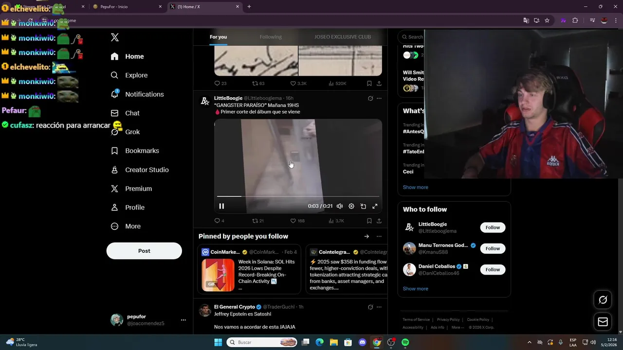This screenshot has height=350, width=623.
Task: Open Terms of Service footer link
Action: tap(416, 320)
